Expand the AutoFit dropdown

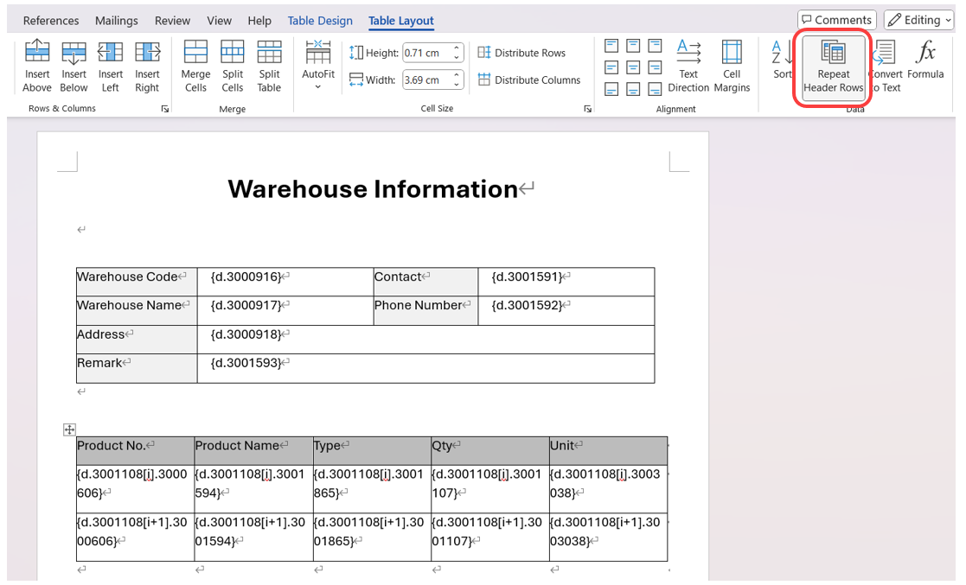pyautogui.click(x=318, y=86)
